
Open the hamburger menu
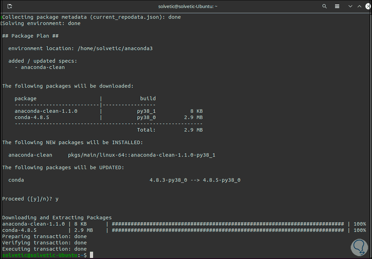coord(337,6)
